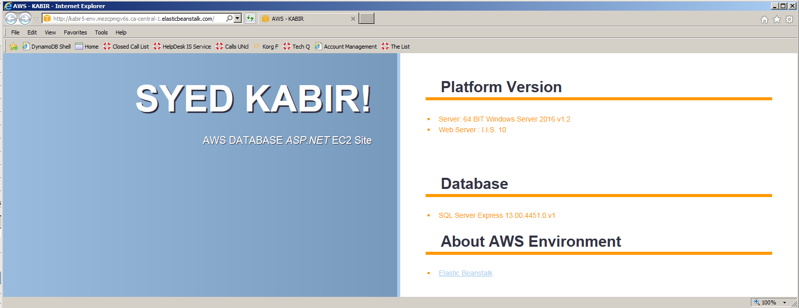Click the Web Server : I.I.S. 10 line
The height and width of the screenshot is (308, 799).
tap(472, 130)
